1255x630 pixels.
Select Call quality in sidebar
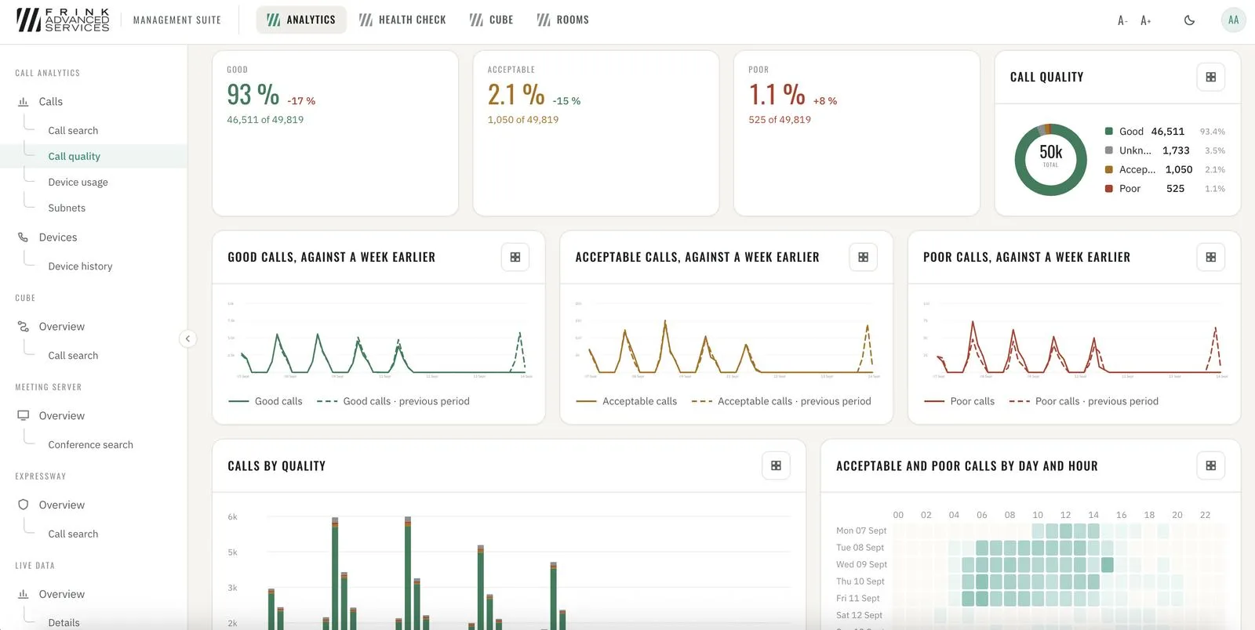tap(93, 156)
